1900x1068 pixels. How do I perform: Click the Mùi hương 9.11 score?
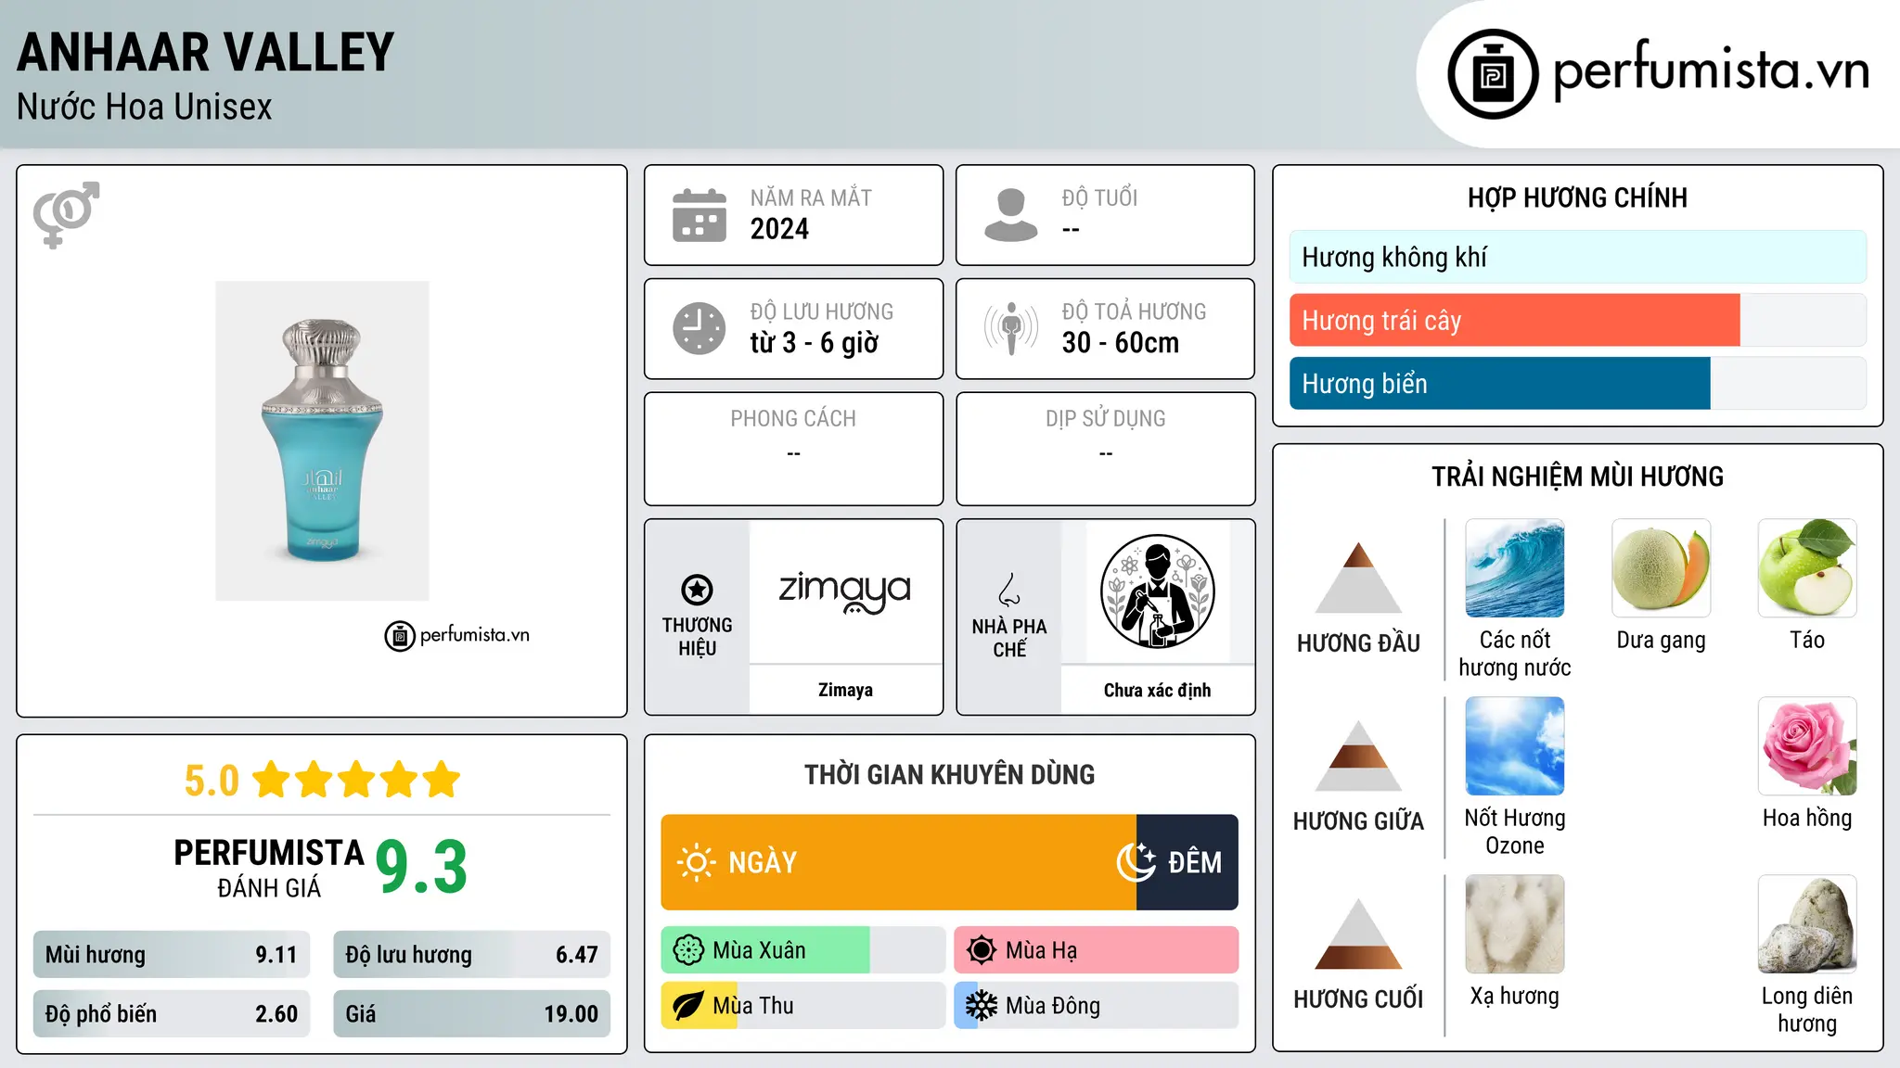172,955
